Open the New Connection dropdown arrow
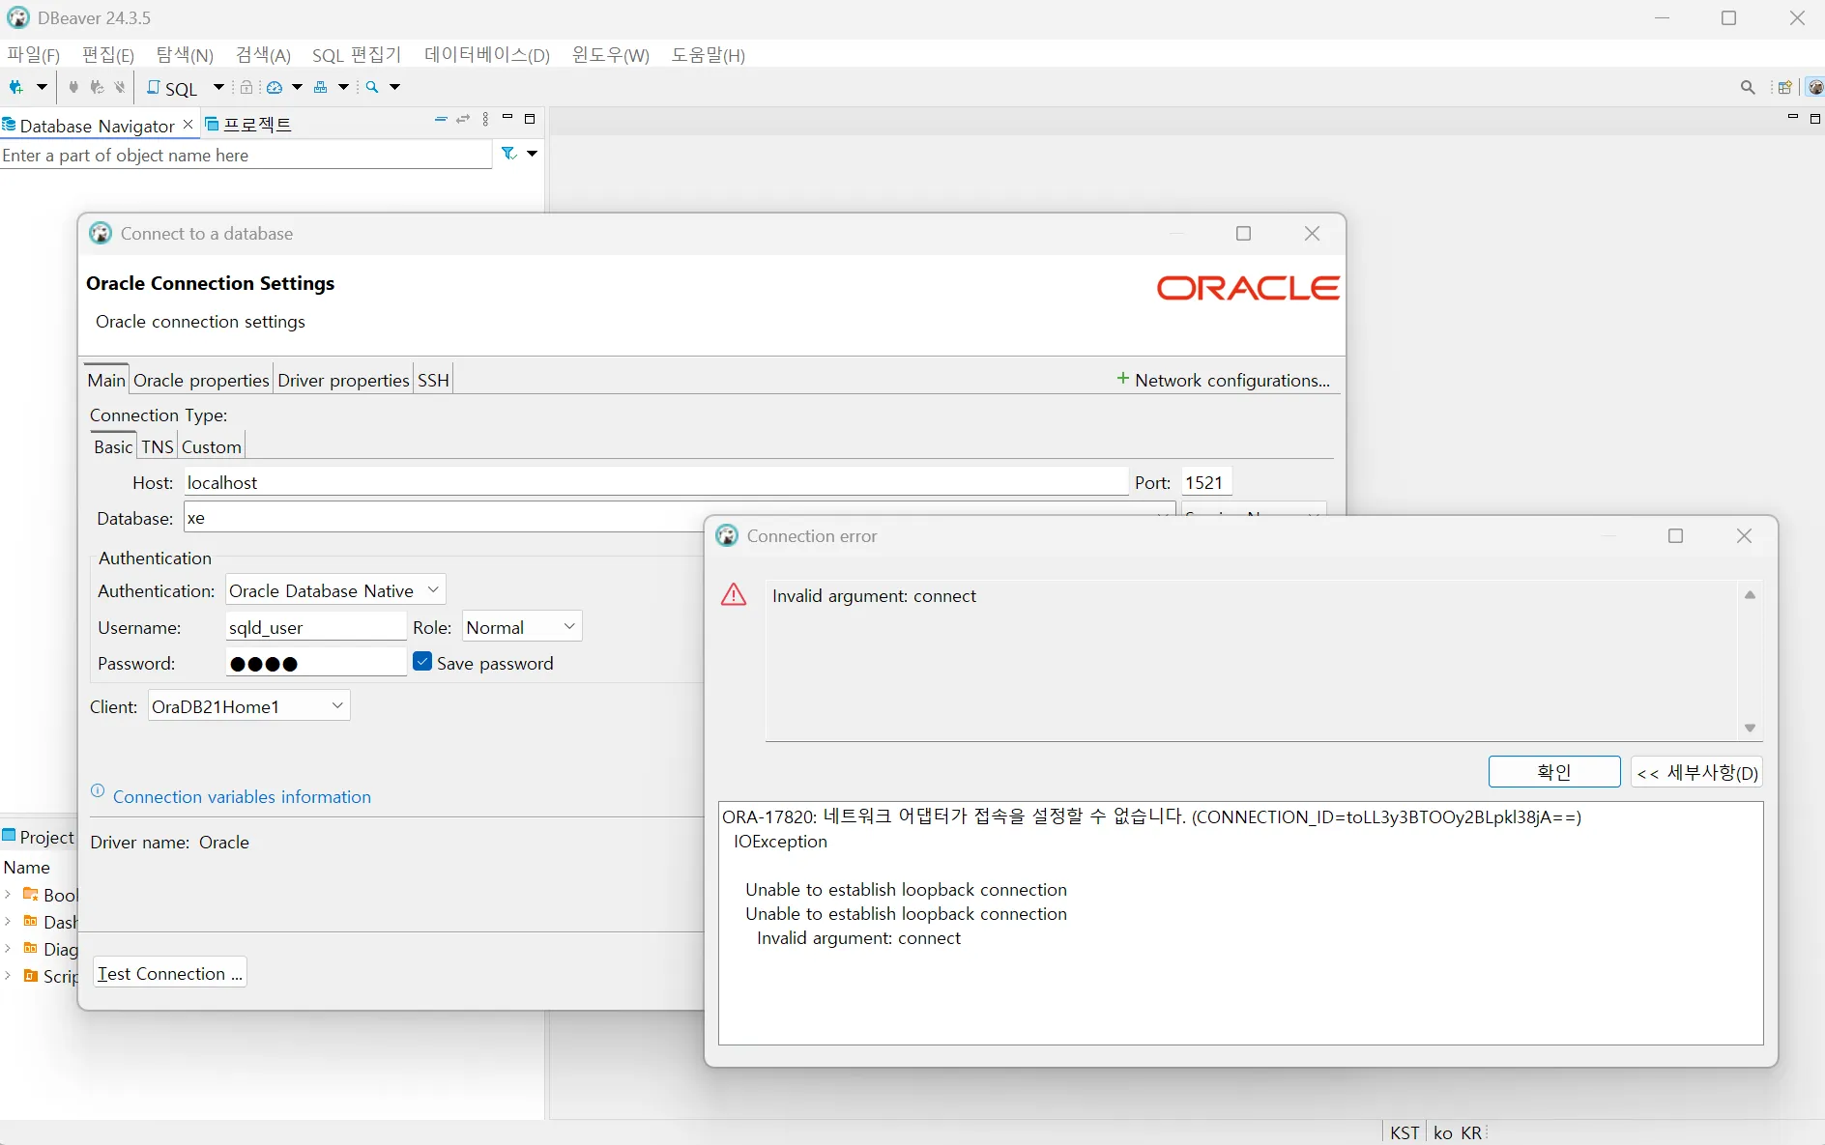Viewport: 1825px width, 1145px height. (42, 87)
